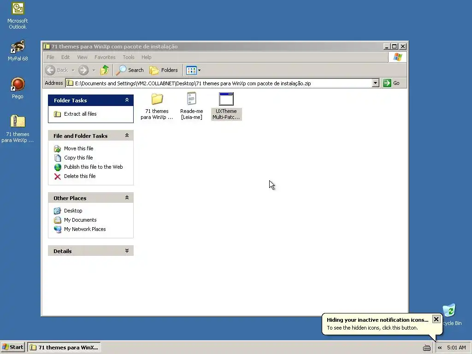472x354 pixels.
Task: Select the 71 themes zip file on desktop
Action: click(x=18, y=129)
